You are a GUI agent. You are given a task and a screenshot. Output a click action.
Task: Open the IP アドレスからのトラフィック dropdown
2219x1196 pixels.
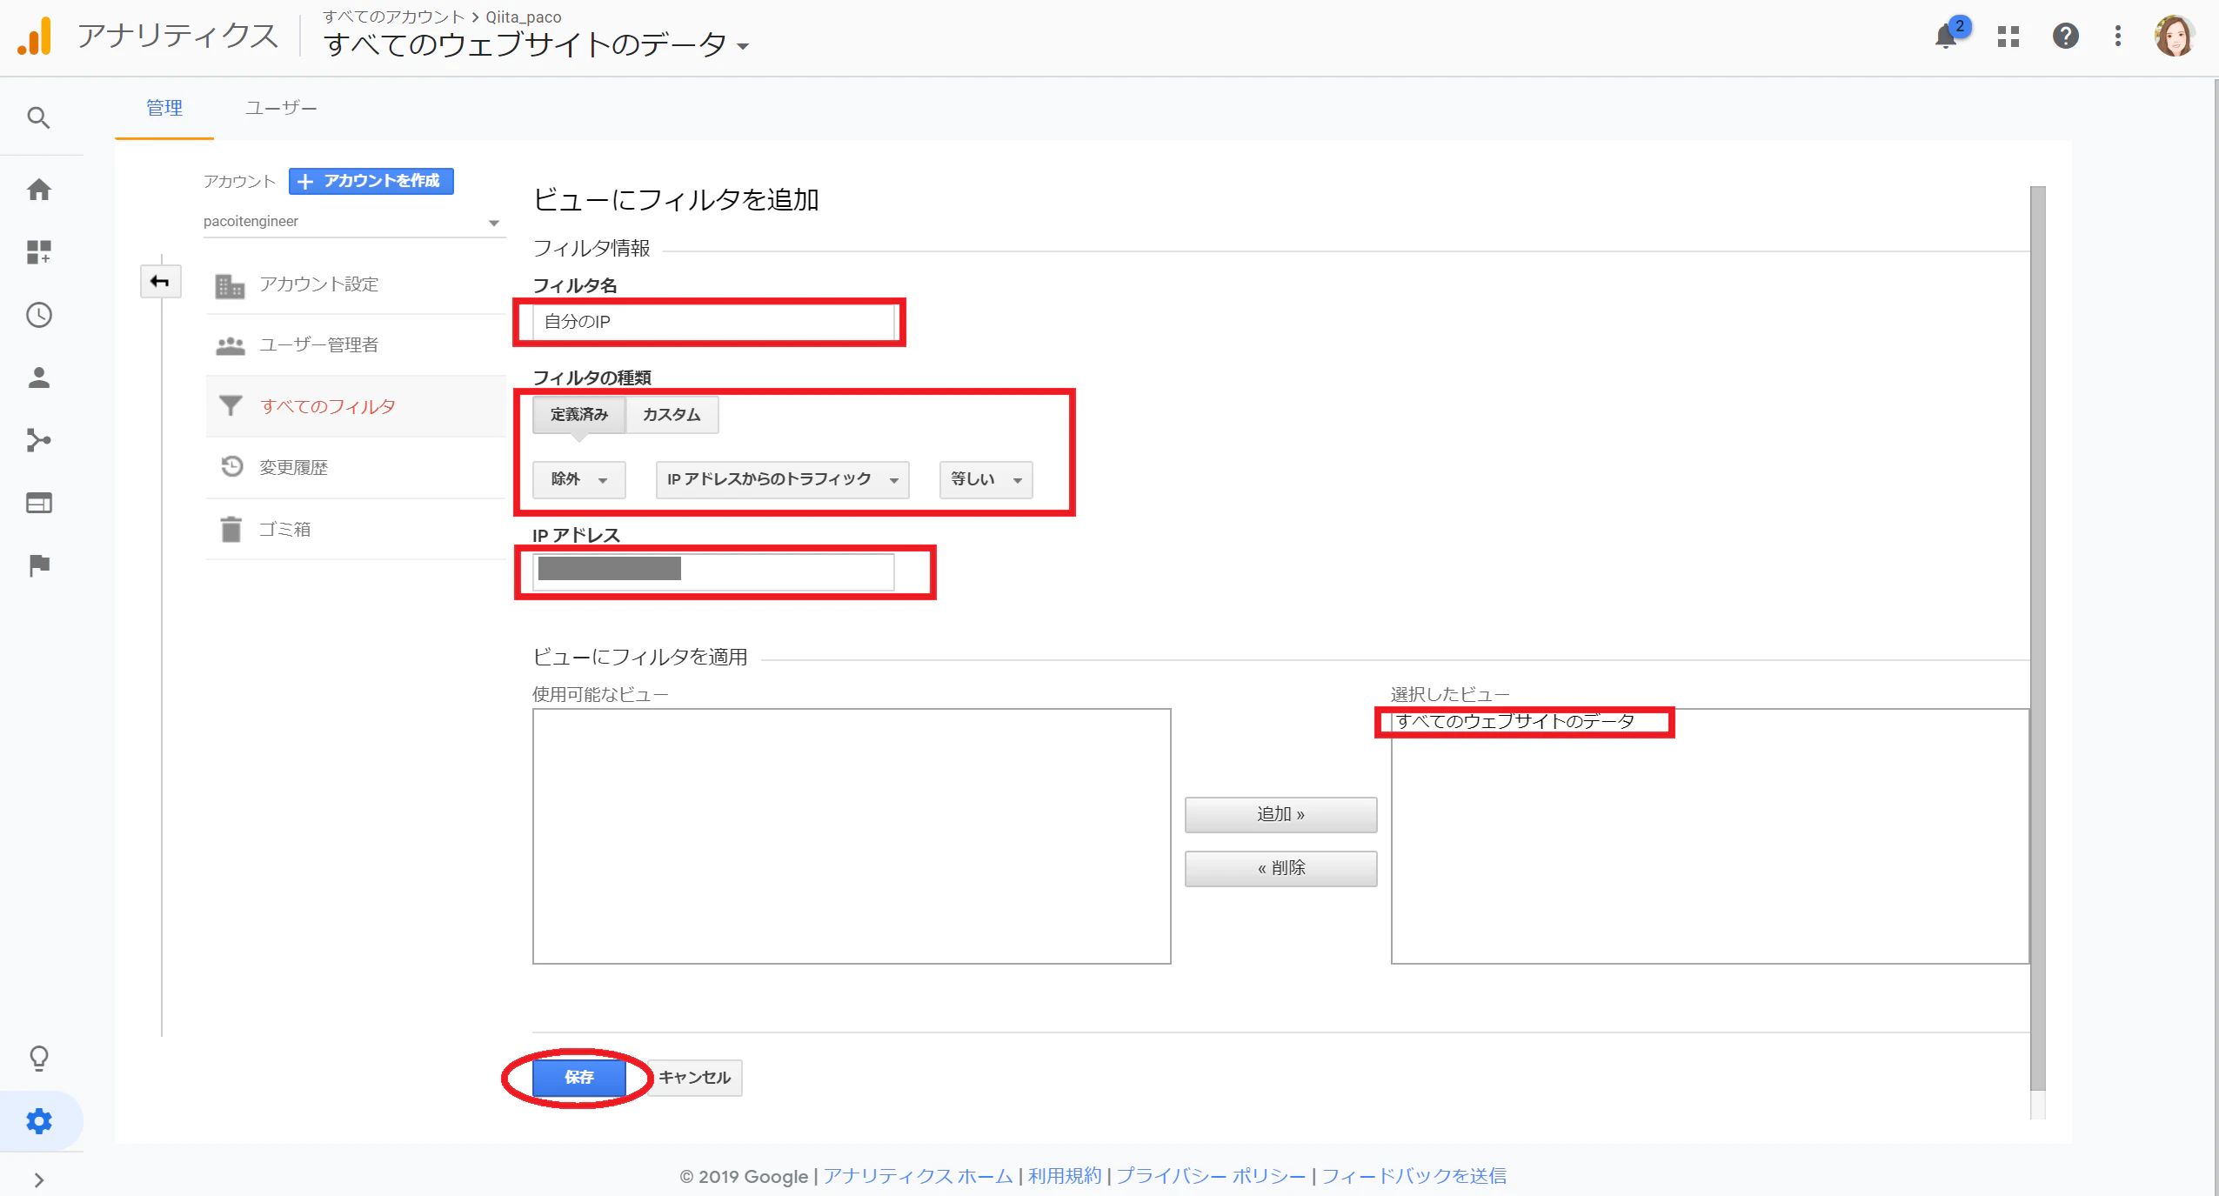(x=782, y=479)
